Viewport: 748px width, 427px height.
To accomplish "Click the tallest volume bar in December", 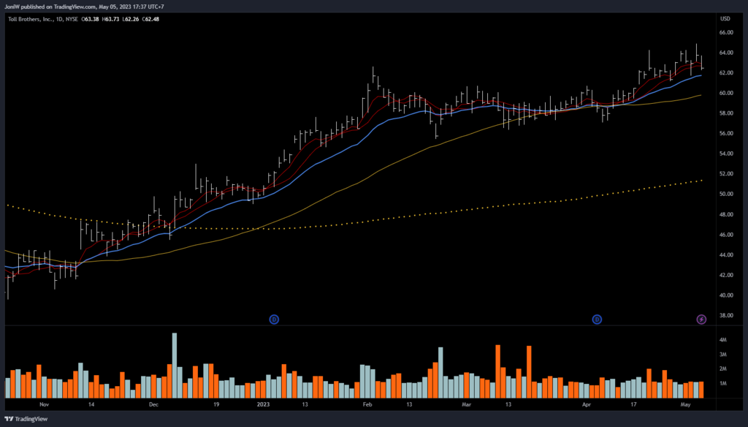I will point(175,366).
